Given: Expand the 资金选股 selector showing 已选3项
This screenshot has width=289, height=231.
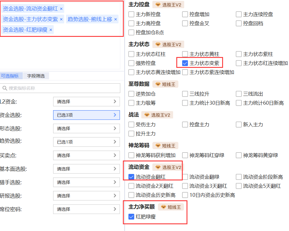Looking at the screenshot, I should pos(86,115).
